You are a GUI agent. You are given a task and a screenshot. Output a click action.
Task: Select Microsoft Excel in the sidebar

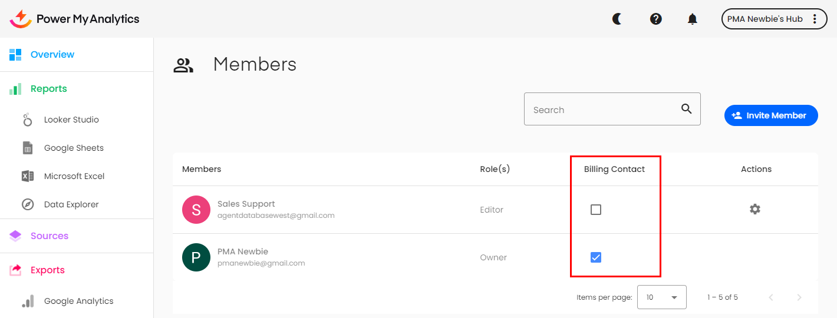(x=74, y=176)
